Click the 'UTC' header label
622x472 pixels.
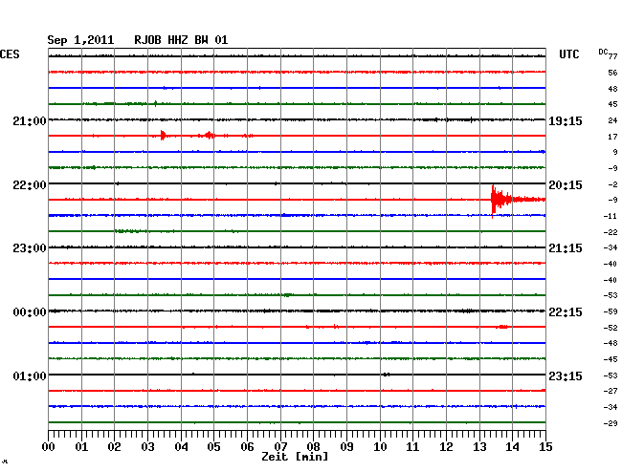pyautogui.click(x=568, y=54)
